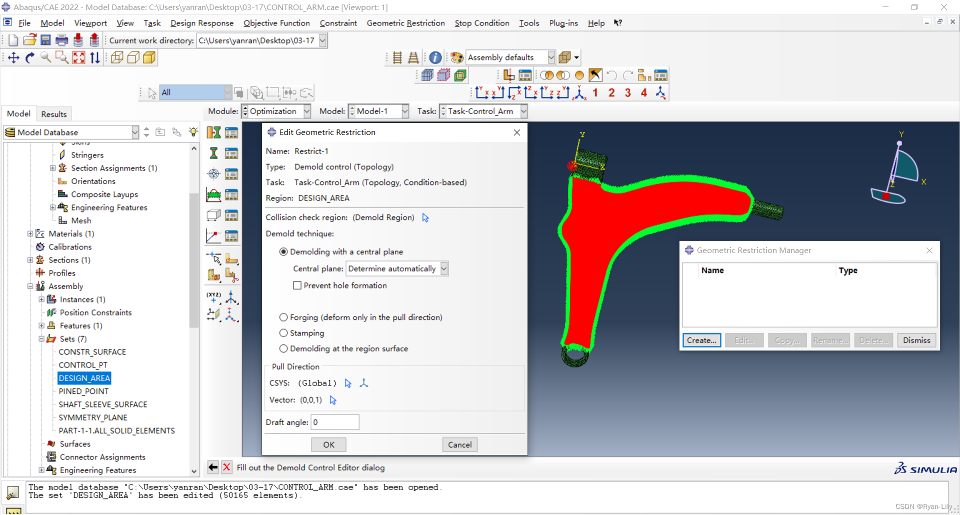Apply custom view 2

tap(611, 92)
